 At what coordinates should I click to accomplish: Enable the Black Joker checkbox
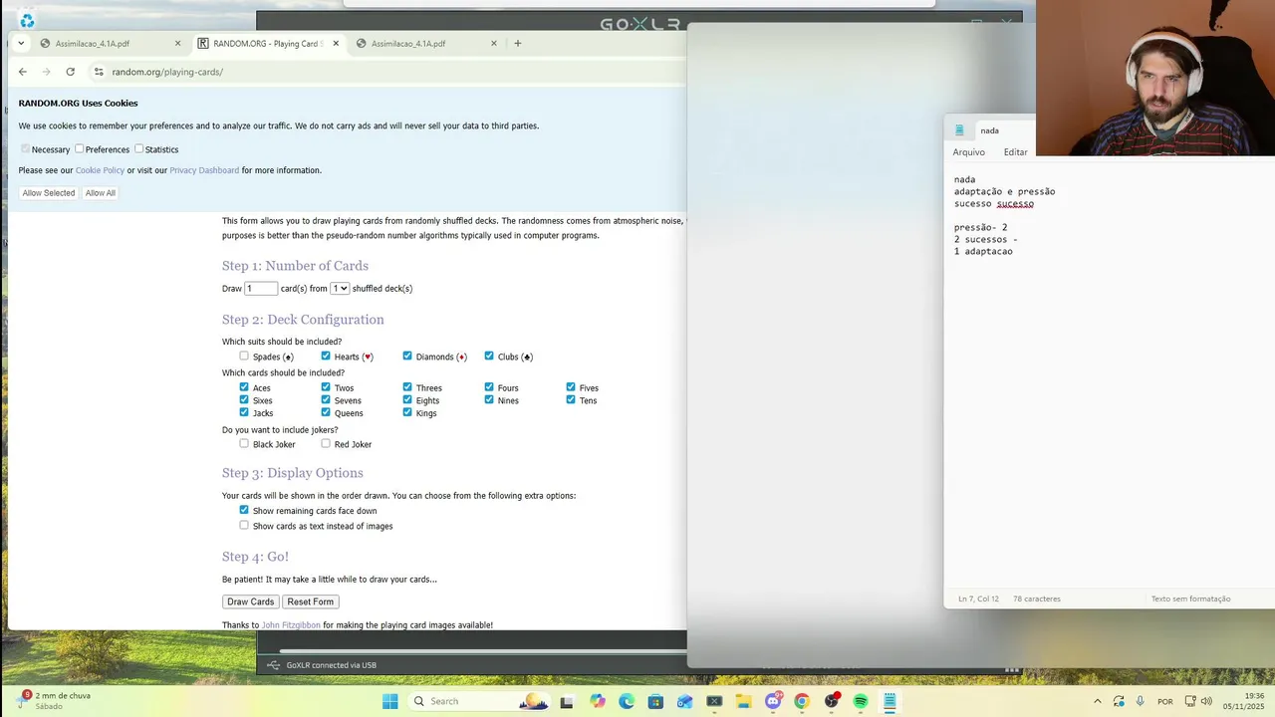tap(244, 443)
